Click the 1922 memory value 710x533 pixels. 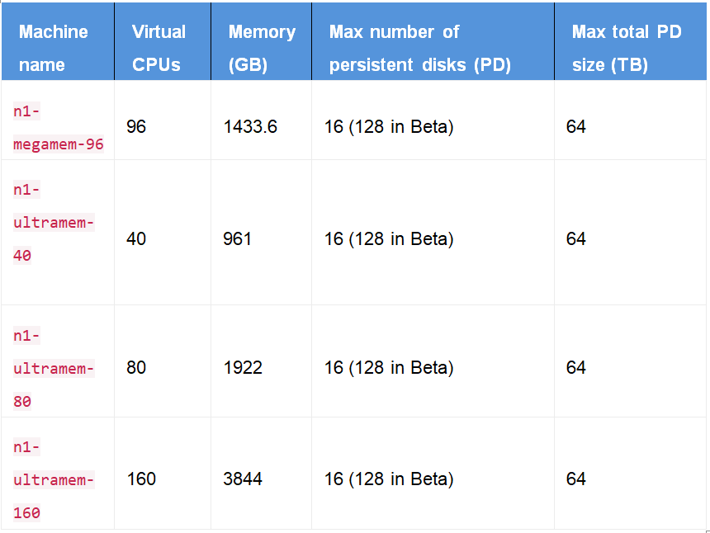coord(243,368)
